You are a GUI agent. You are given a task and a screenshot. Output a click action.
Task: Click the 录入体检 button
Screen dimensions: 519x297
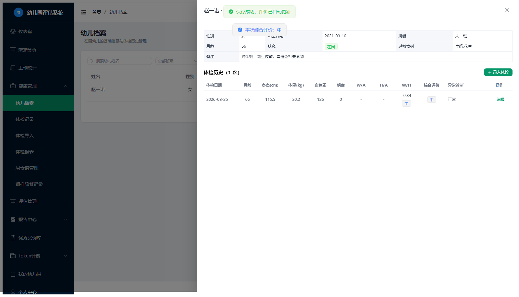click(x=498, y=72)
